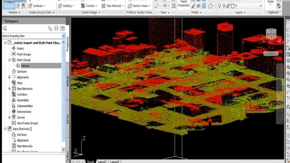Switch to the Layout2 tab

point(115,162)
